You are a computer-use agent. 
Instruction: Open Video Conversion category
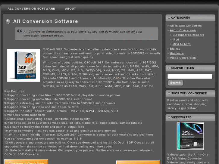[183, 58]
